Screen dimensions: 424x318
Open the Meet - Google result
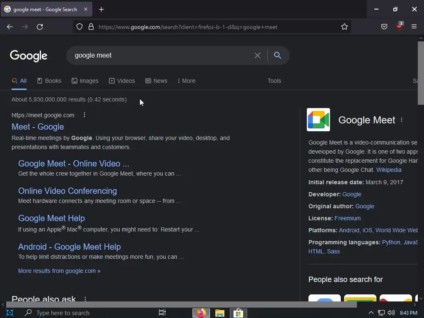(38, 127)
